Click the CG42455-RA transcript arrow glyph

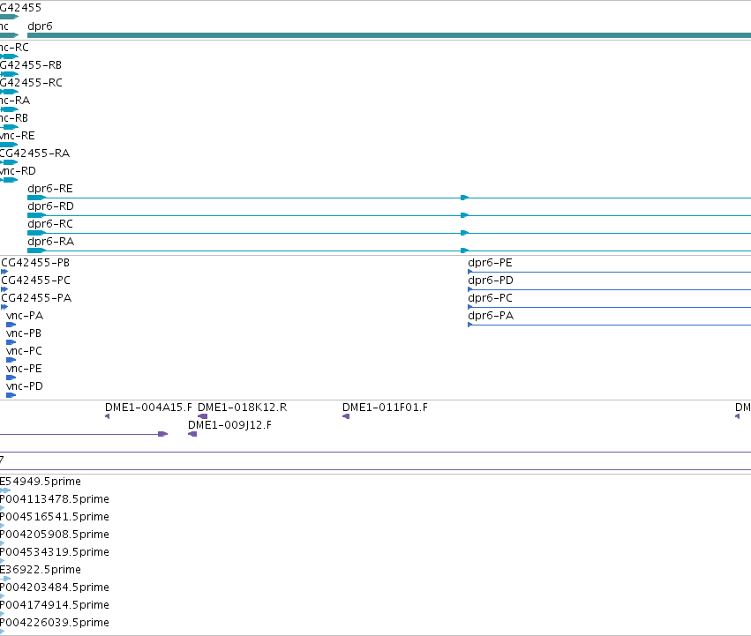(9, 162)
